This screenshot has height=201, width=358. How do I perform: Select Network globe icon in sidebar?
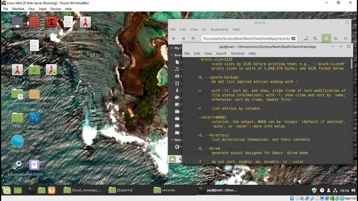click(177, 147)
